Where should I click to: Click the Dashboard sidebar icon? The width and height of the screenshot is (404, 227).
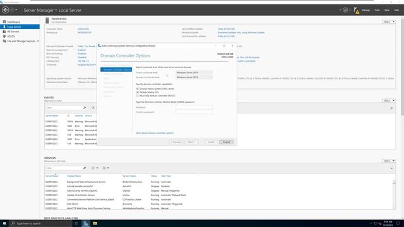click(4, 22)
